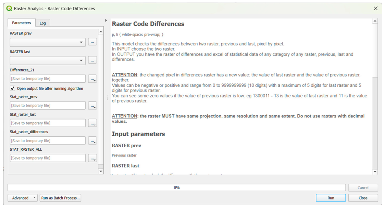Open Stat_raster_last output options button
The width and height of the screenshot is (385, 208).
pos(92,123)
